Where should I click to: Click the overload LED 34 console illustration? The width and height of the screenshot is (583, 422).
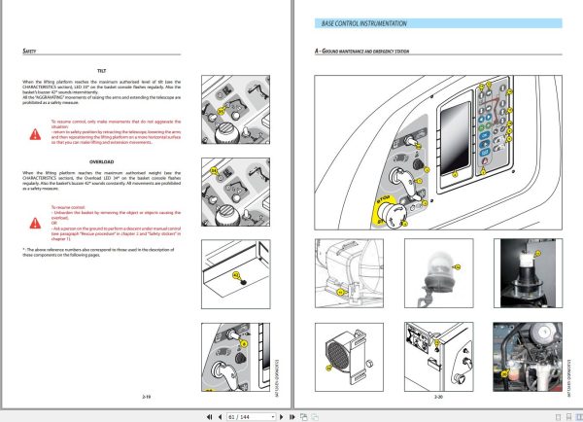pos(236,192)
